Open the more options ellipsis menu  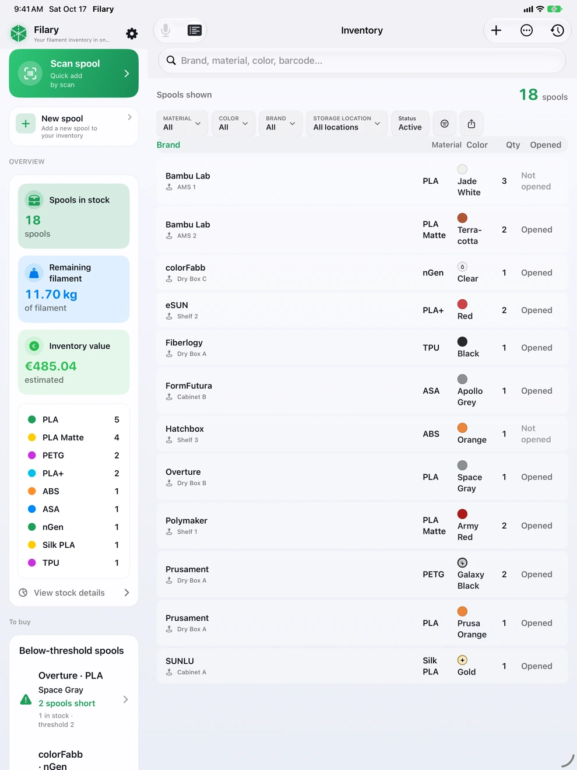(526, 30)
